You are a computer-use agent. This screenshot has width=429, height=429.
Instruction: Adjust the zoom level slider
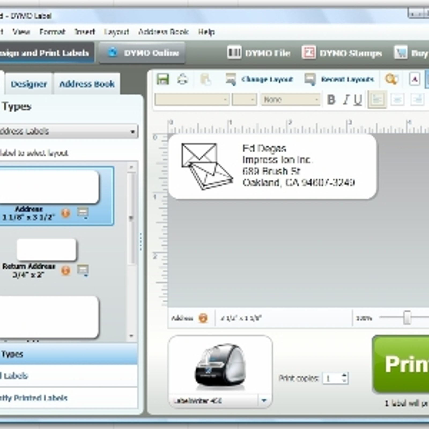(407, 318)
